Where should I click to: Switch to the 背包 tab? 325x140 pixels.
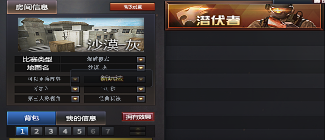[32, 118]
